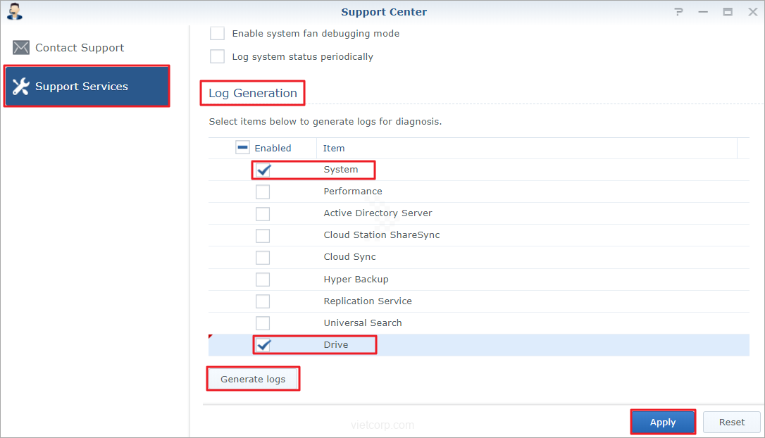Screen dimensions: 765x438
Task: Maximize the Support Center window
Action: pos(728,12)
